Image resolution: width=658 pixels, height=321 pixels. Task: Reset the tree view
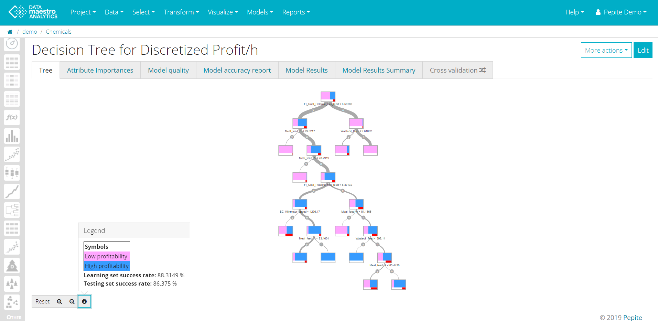pyautogui.click(x=43, y=301)
